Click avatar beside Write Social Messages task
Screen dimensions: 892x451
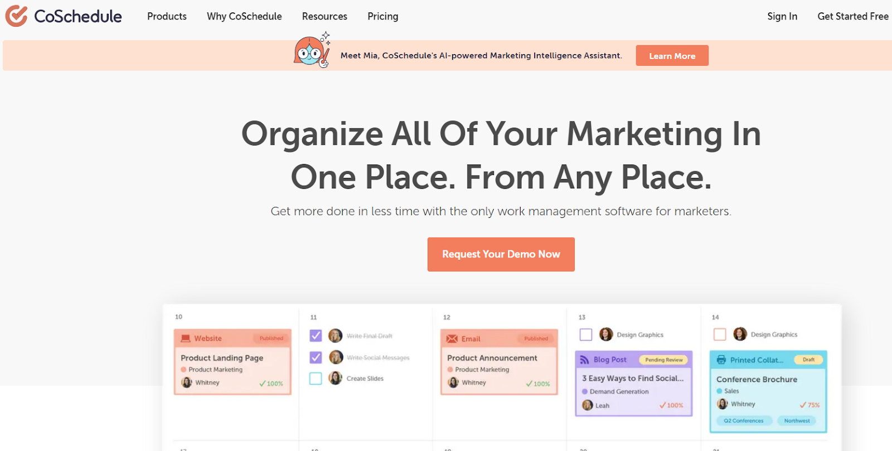point(336,357)
